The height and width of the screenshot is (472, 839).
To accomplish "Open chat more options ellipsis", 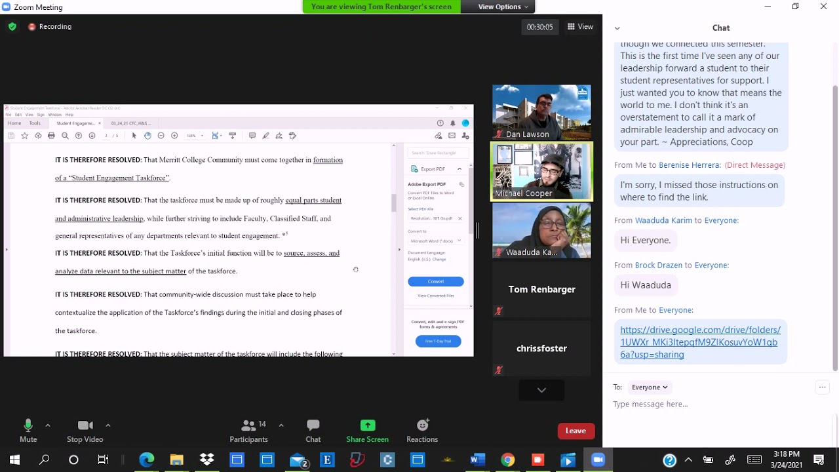I will (822, 387).
